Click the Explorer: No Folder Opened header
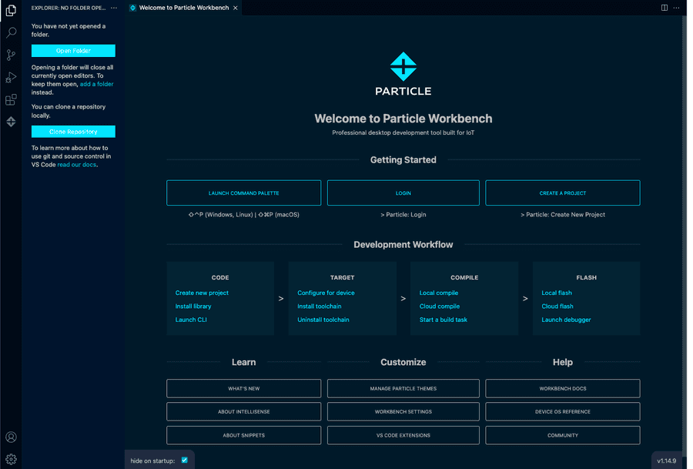 (69, 8)
